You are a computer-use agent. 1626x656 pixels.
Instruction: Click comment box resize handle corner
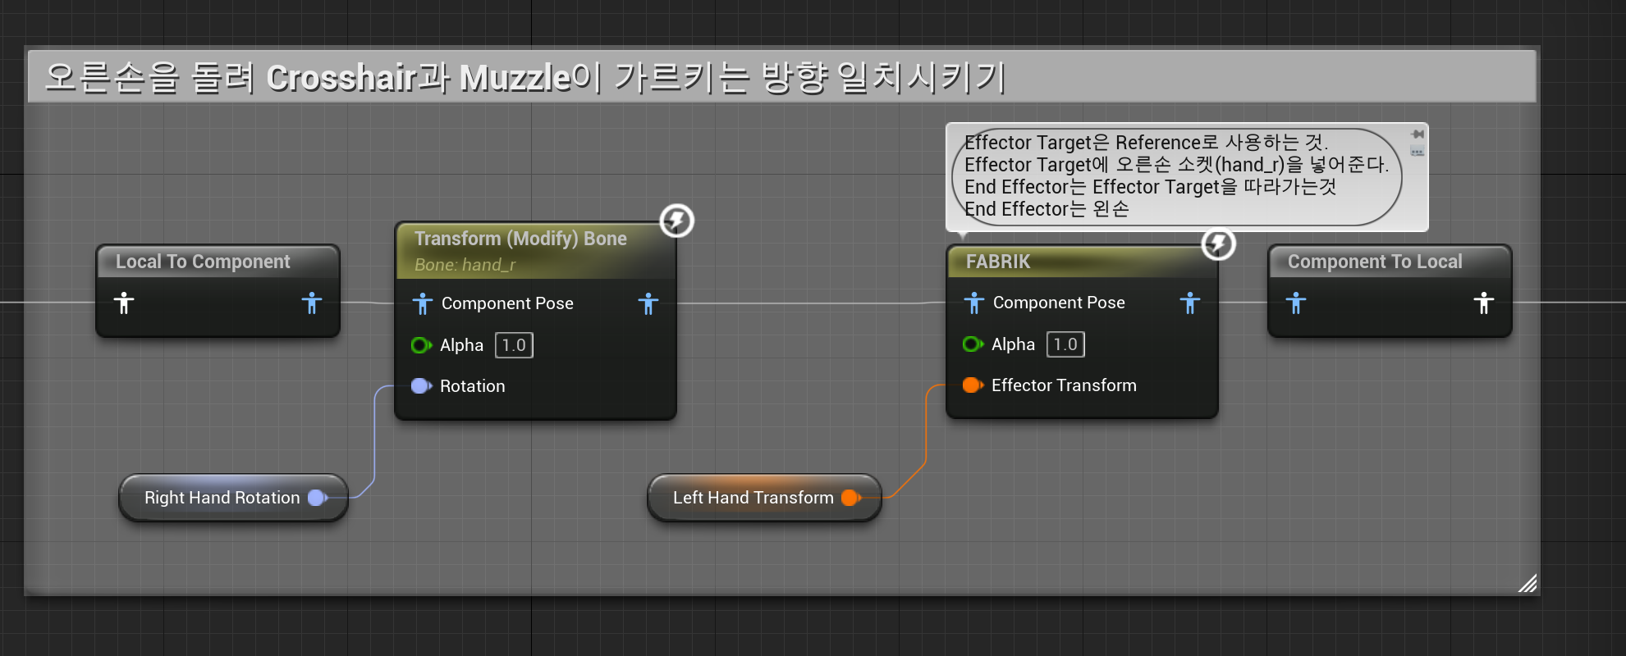point(1528,583)
